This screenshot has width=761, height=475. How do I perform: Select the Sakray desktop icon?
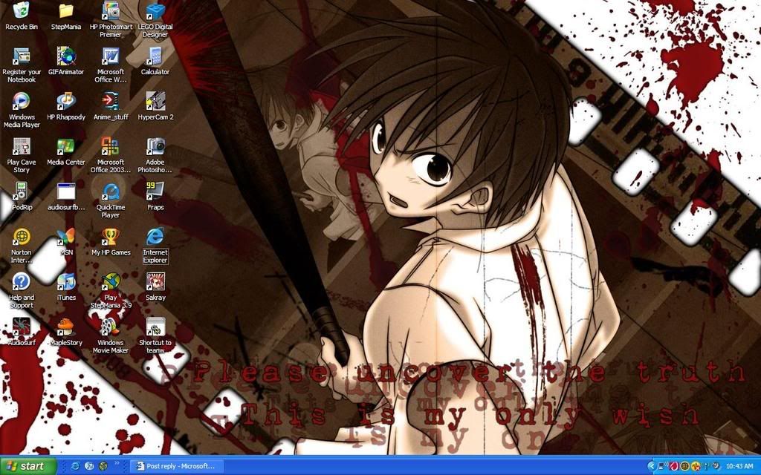[155, 286]
